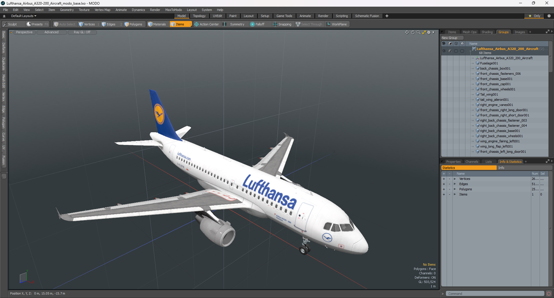Select the Tail_wing001 item
The width and height of the screenshot is (554, 298).
pos(489,94)
